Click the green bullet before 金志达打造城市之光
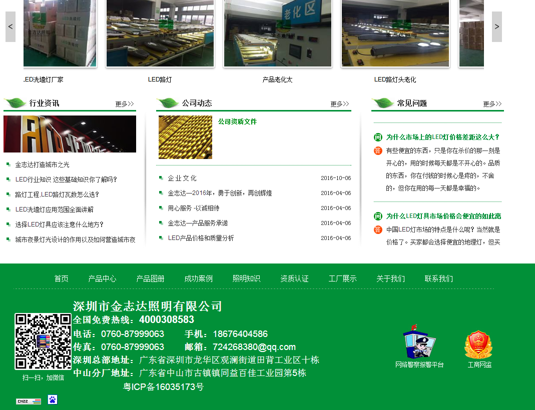Screen dimensions: 535x410 [x=9, y=164]
